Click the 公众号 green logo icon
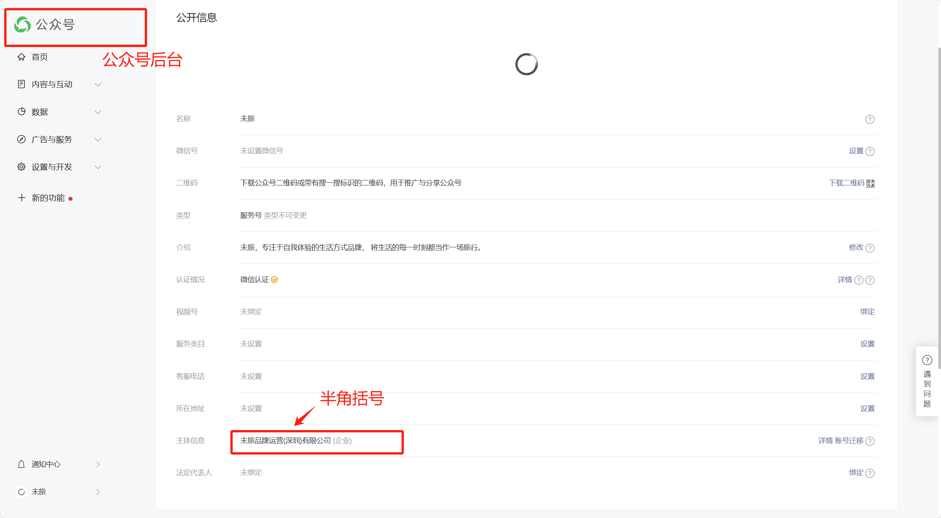The image size is (941, 518). 23,25
